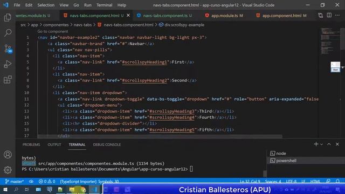345x194 pixels.
Task: Change file encoding UTF-8
Action: (291, 182)
